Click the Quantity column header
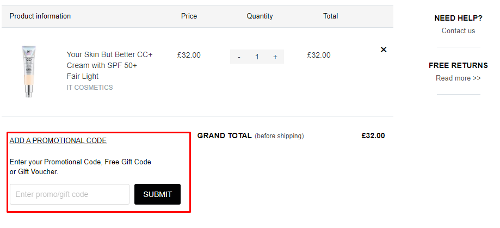Viewport: 500px width, 228px height. (260, 16)
